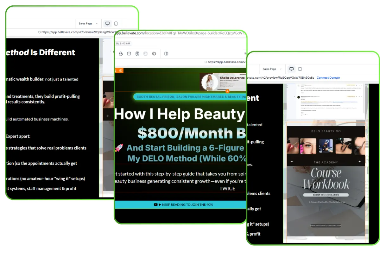Click the Connect Domain link
The height and width of the screenshot is (254, 380).
coord(328,78)
